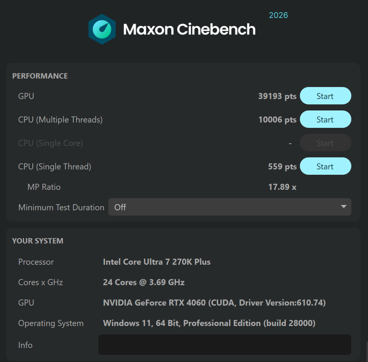Select the 559 pts single-thread score
Image resolution: width=368 pixels, height=362 pixels.
tap(282, 166)
